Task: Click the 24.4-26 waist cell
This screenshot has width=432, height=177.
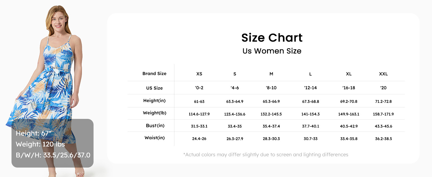Action: click(199, 139)
